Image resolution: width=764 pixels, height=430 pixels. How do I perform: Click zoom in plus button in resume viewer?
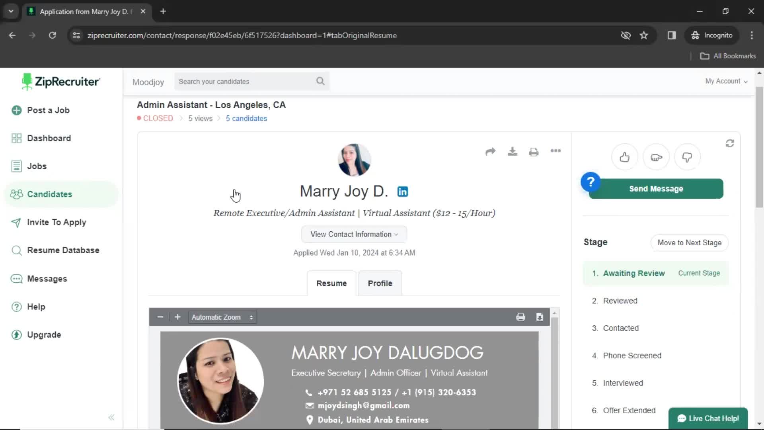coord(178,317)
